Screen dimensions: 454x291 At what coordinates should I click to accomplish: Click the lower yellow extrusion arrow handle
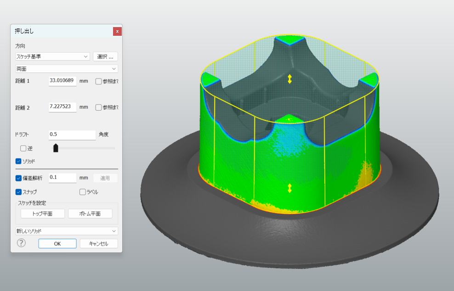(x=289, y=188)
